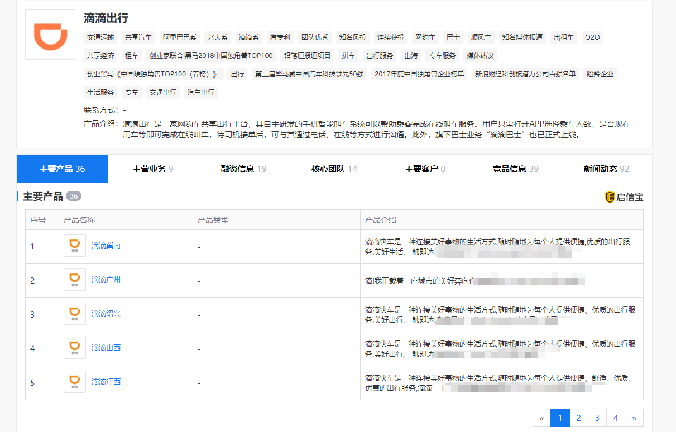Click the 阿里巴巴系 tag
The width and height of the screenshot is (676, 432).
tap(180, 37)
